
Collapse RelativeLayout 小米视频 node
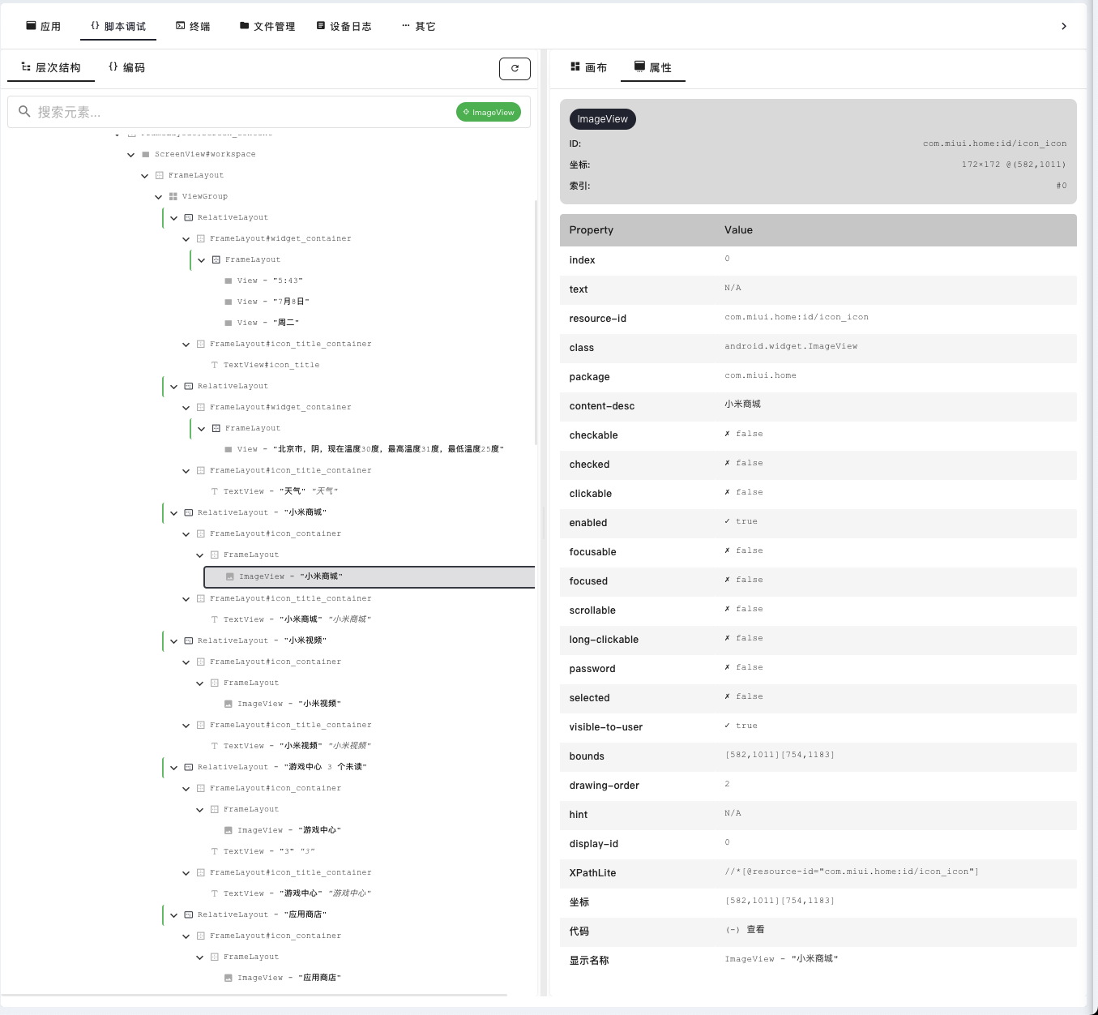click(x=174, y=640)
